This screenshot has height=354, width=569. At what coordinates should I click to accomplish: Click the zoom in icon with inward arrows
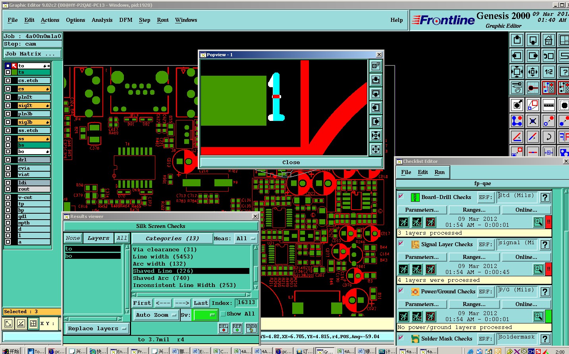(x=517, y=72)
